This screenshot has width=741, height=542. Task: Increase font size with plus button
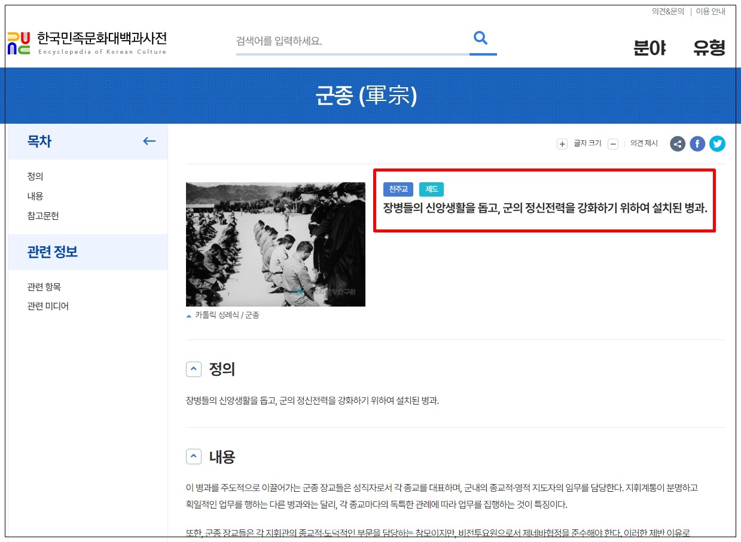[562, 143]
